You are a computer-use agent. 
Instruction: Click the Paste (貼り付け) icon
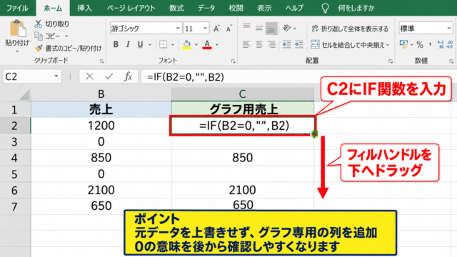pos(17,29)
